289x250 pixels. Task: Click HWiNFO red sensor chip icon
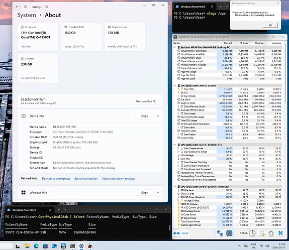coord(229,233)
